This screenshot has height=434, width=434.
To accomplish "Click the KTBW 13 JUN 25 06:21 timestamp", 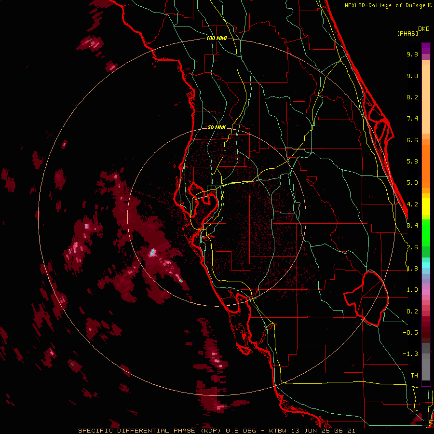I will tap(312, 431).
